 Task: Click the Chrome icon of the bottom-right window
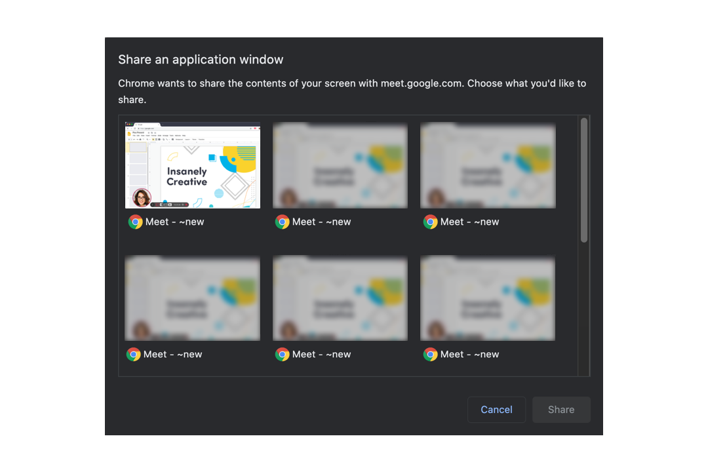coord(430,354)
